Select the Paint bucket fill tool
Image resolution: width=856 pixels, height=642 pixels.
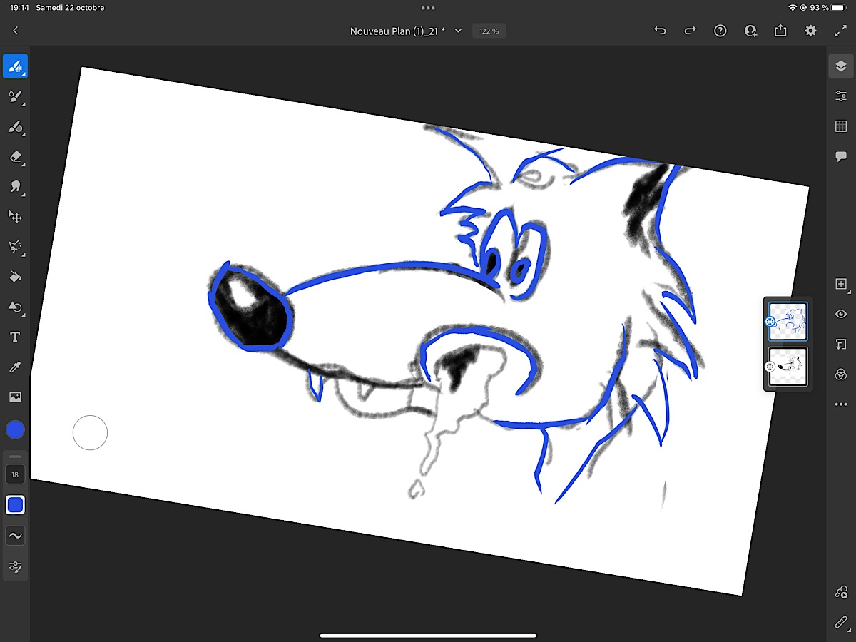tap(15, 277)
